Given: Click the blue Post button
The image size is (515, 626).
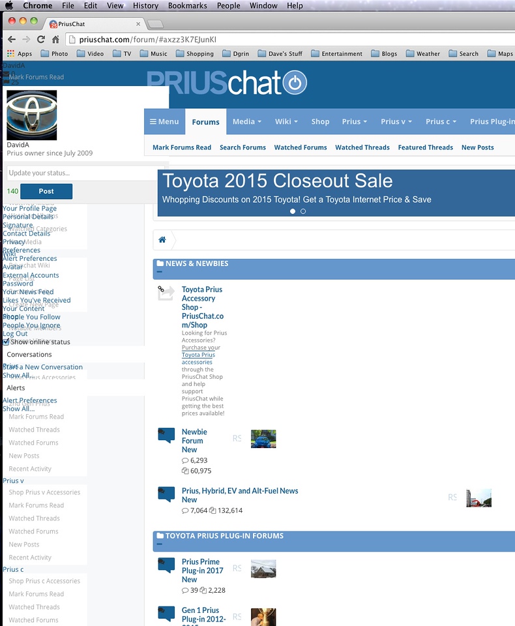Looking at the screenshot, I should coord(46,191).
